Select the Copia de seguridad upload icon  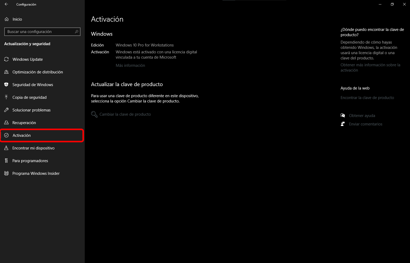click(6, 97)
